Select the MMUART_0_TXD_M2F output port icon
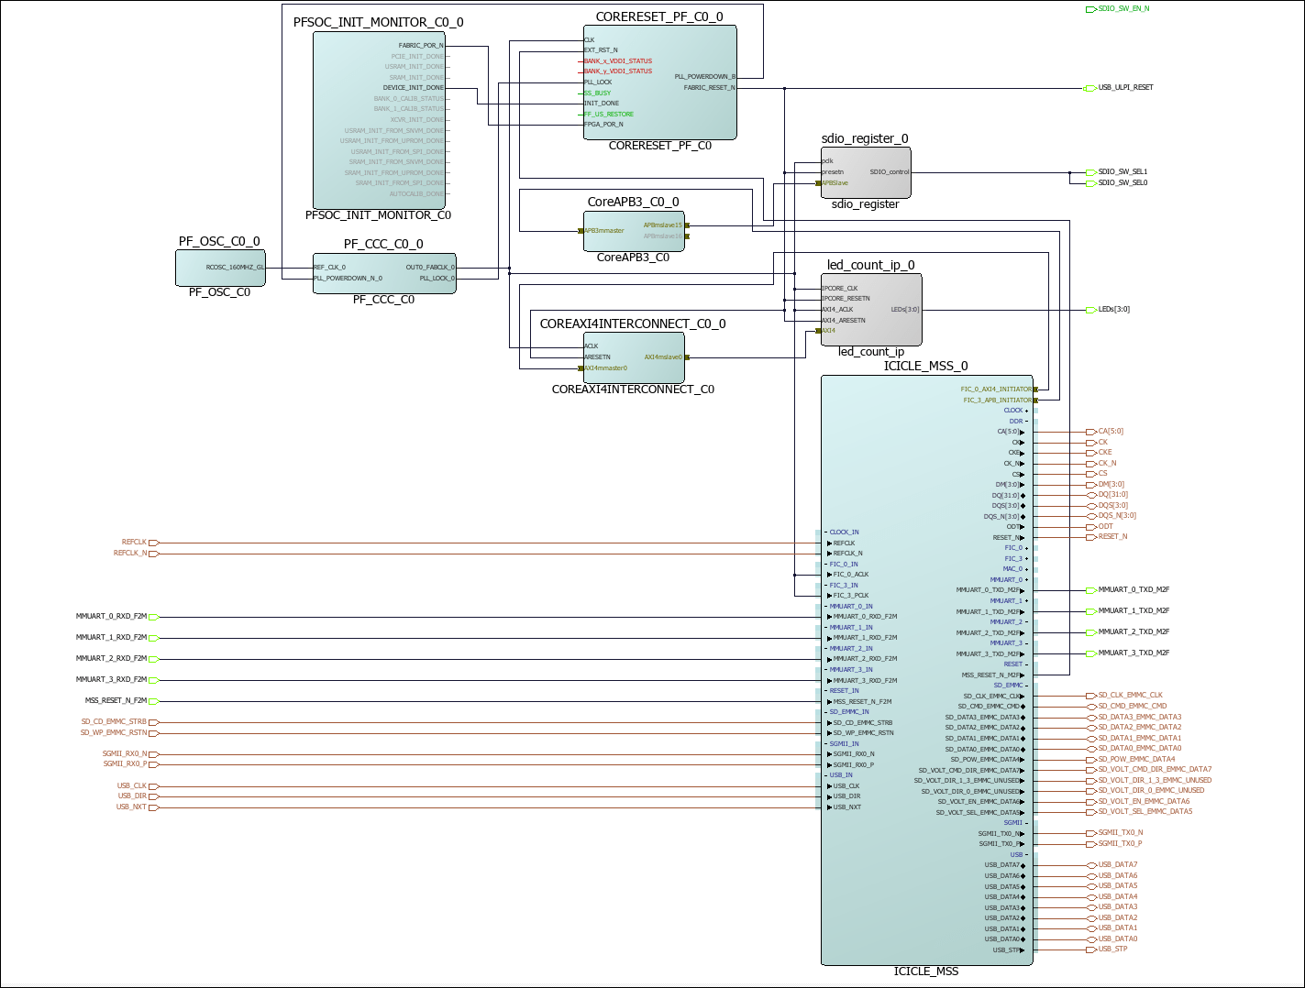 click(x=1090, y=590)
